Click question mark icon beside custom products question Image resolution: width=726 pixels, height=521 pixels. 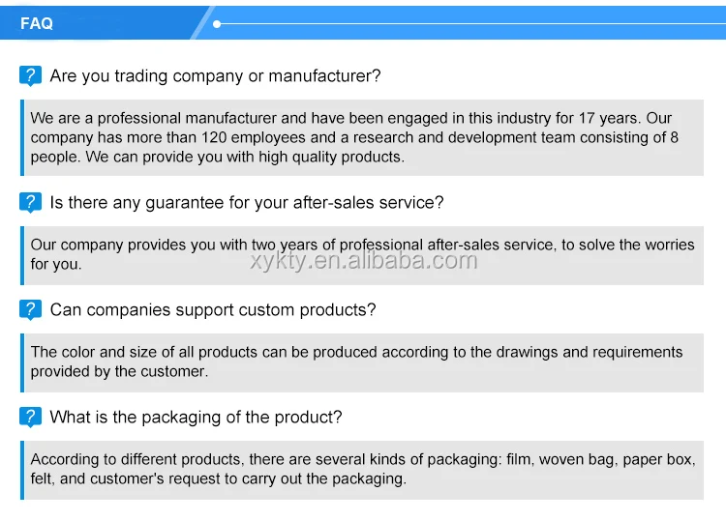31,309
